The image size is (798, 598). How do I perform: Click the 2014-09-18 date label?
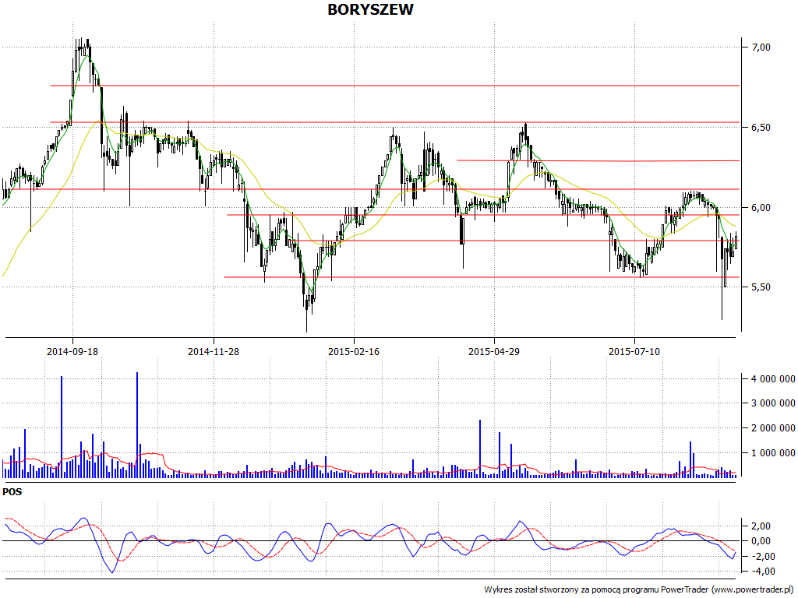(x=72, y=351)
